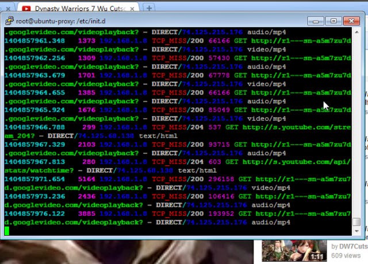
Task: Click the http://s.youtube.com/stre URL text
Action: [297, 127]
